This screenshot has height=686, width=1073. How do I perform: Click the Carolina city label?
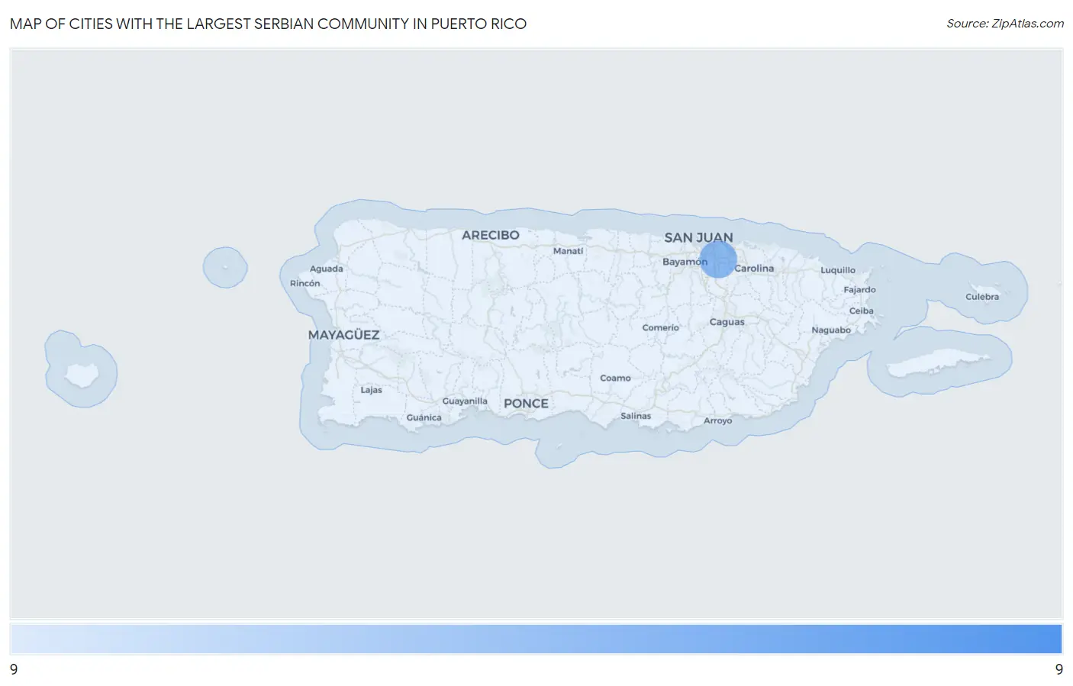tap(754, 268)
